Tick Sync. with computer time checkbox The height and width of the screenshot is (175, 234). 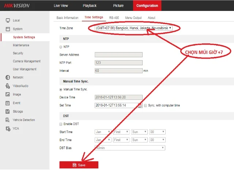[146, 105]
